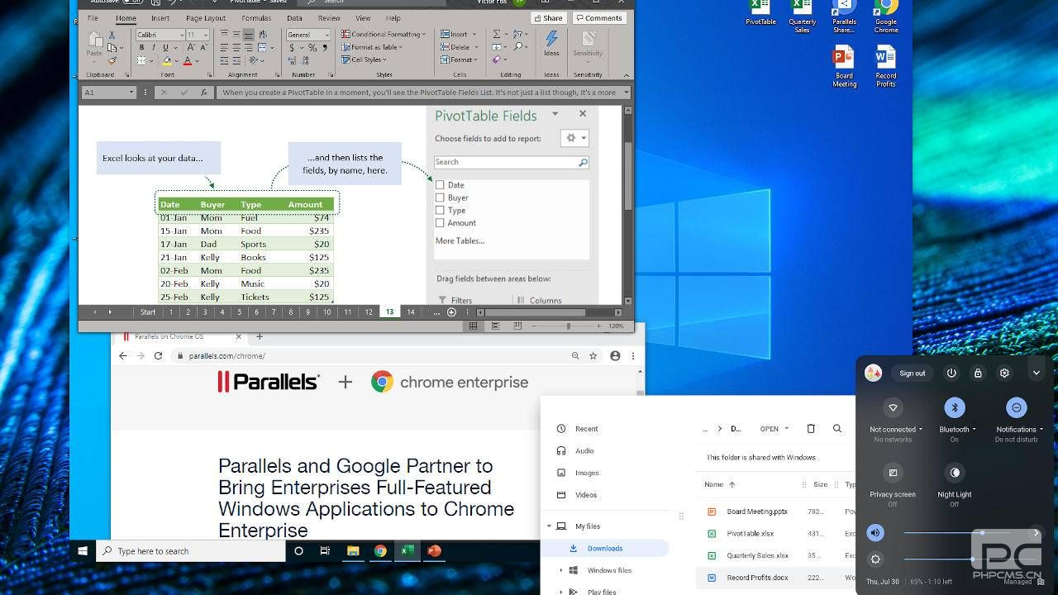The height and width of the screenshot is (595, 1058).
Task: Click the trash icon in the Files app
Action: tap(811, 428)
